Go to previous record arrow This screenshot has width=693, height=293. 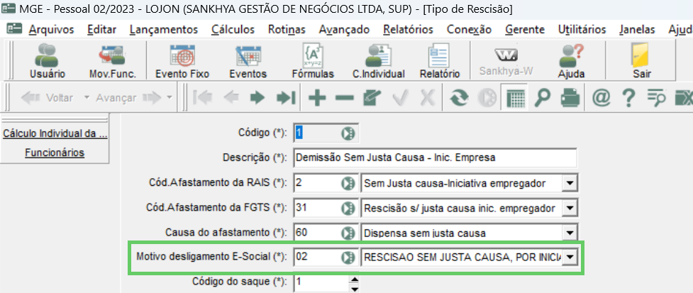point(231,98)
